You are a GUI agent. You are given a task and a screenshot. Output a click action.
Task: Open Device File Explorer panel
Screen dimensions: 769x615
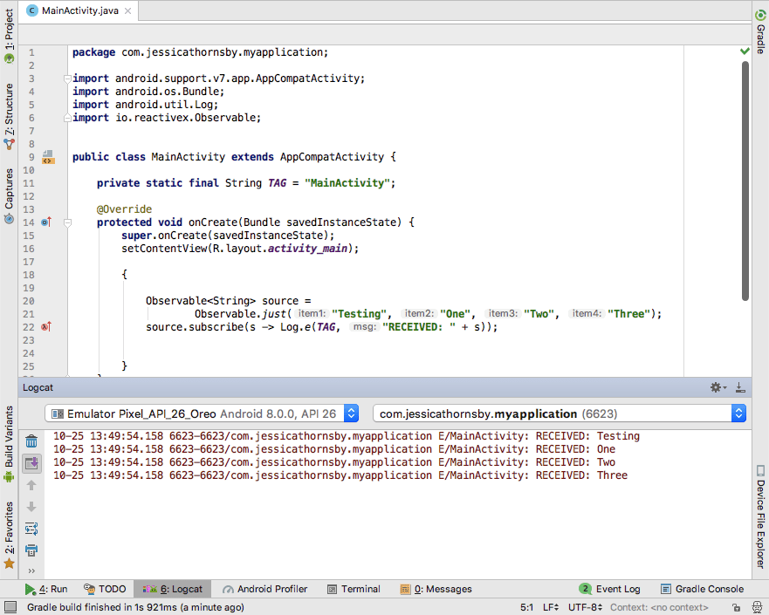[x=760, y=517]
